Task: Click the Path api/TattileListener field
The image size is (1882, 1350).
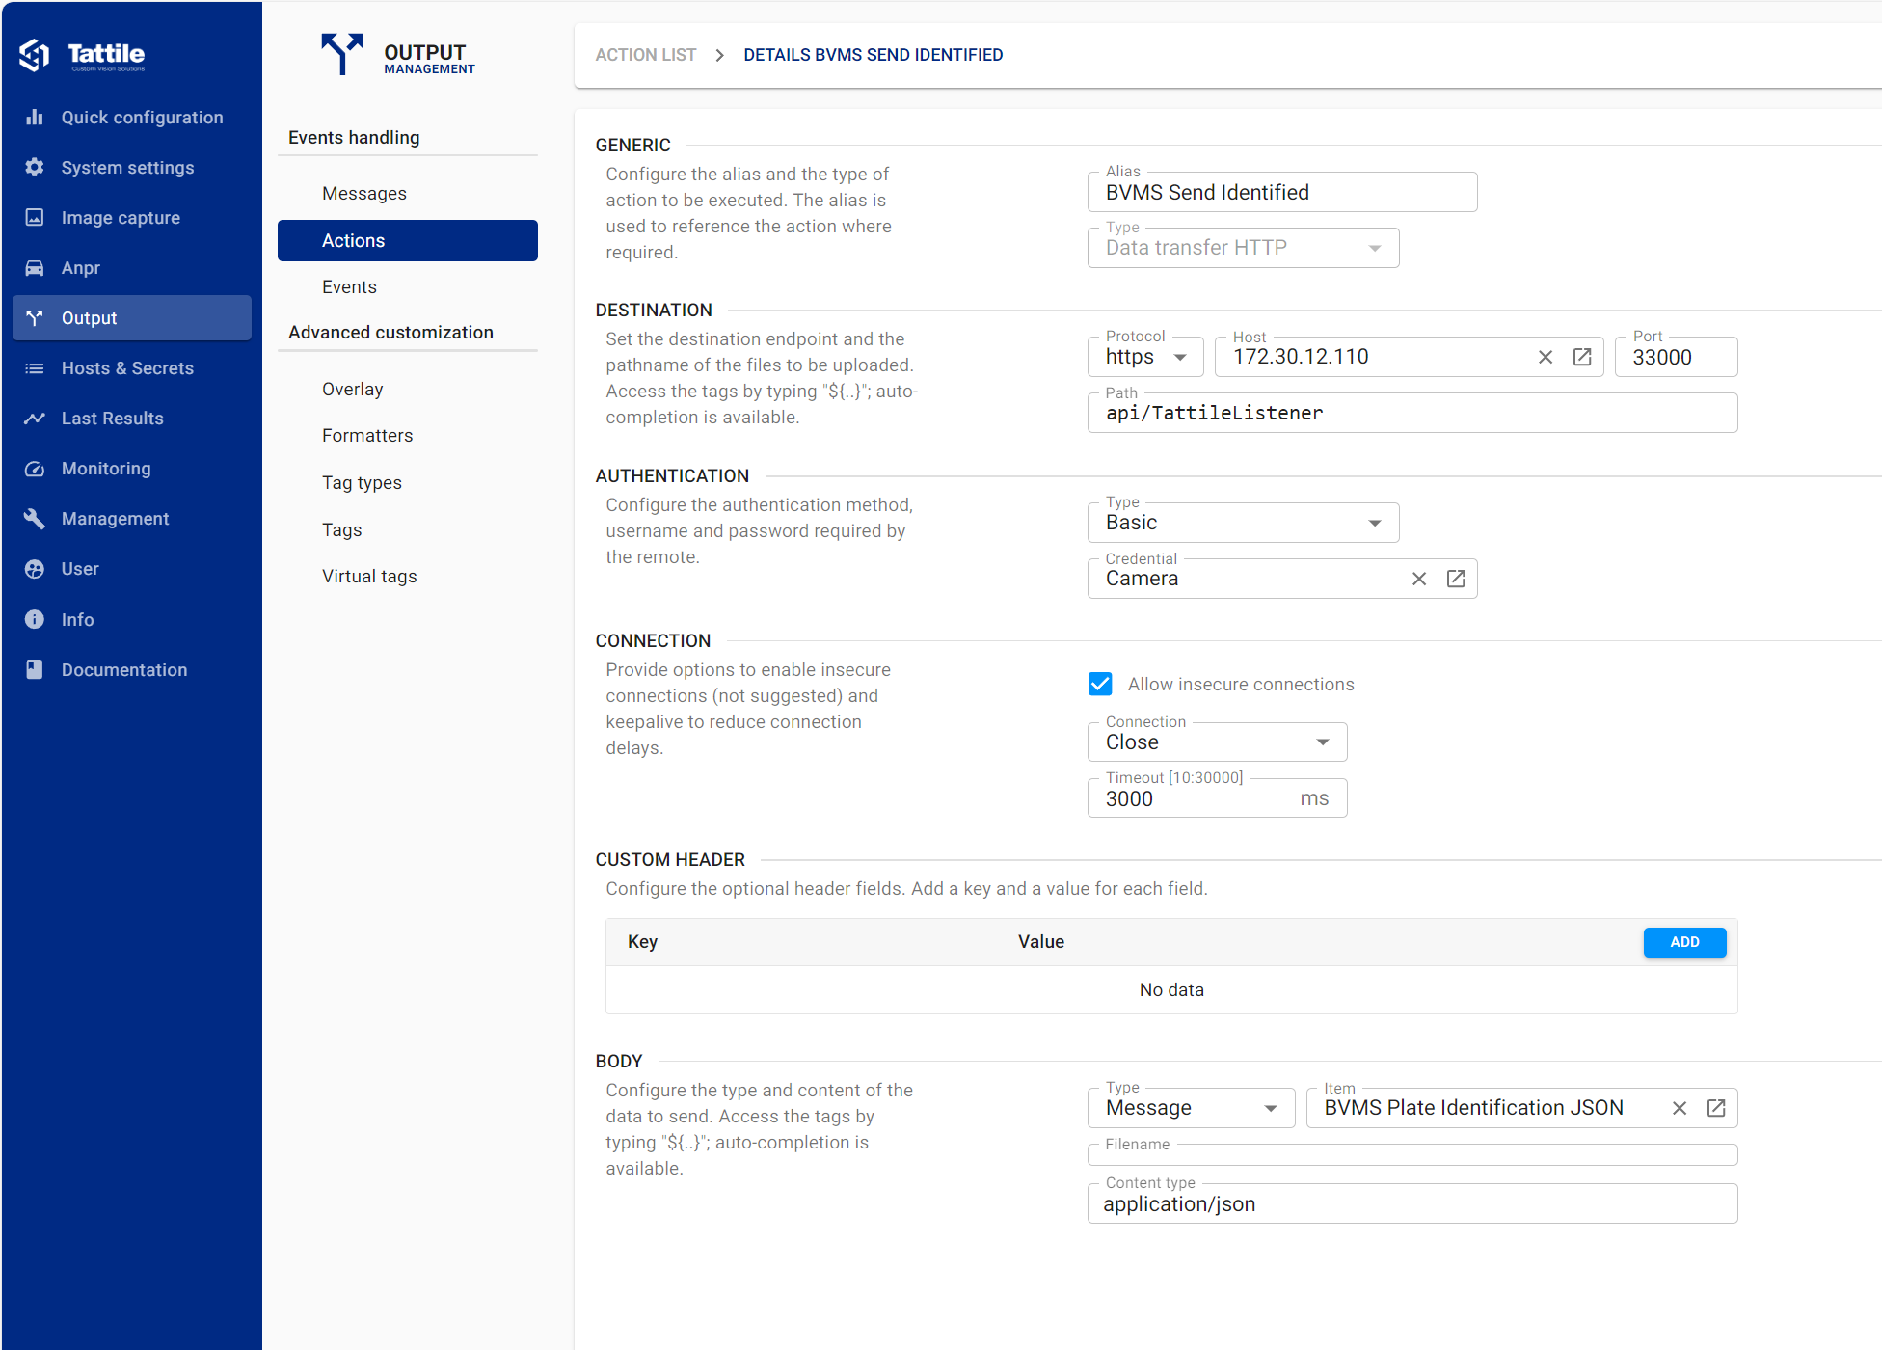Action: 1412,413
